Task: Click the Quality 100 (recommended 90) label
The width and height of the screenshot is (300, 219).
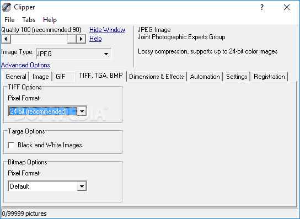Action: (41, 30)
